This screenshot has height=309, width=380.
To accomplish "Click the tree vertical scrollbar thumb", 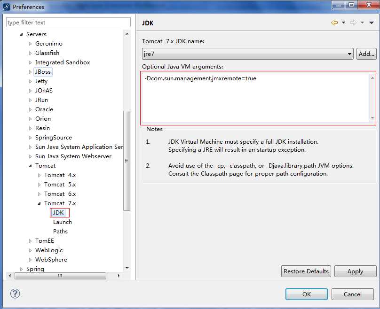I will tap(127, 161).
